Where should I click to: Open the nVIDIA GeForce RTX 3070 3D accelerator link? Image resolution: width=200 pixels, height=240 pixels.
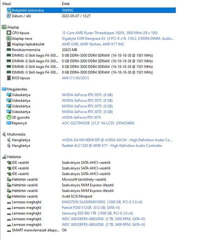(81, 117)
